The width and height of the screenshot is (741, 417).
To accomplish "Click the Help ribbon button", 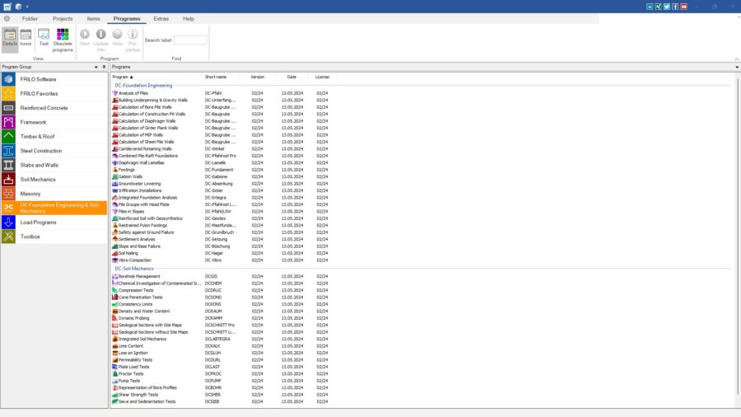I will [x=117, y=38].
